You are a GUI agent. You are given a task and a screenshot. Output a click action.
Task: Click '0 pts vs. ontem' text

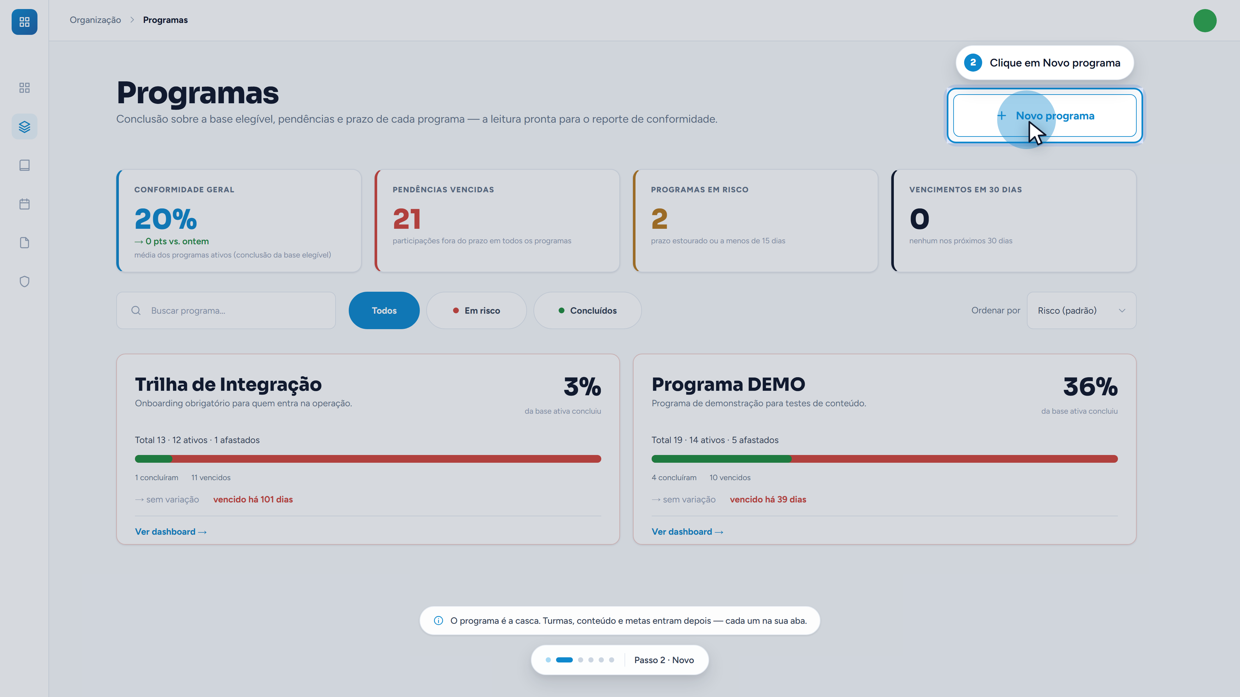click(177, 241)
